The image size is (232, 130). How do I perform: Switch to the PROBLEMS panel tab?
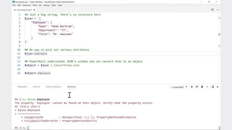click(x=22, y=87)
